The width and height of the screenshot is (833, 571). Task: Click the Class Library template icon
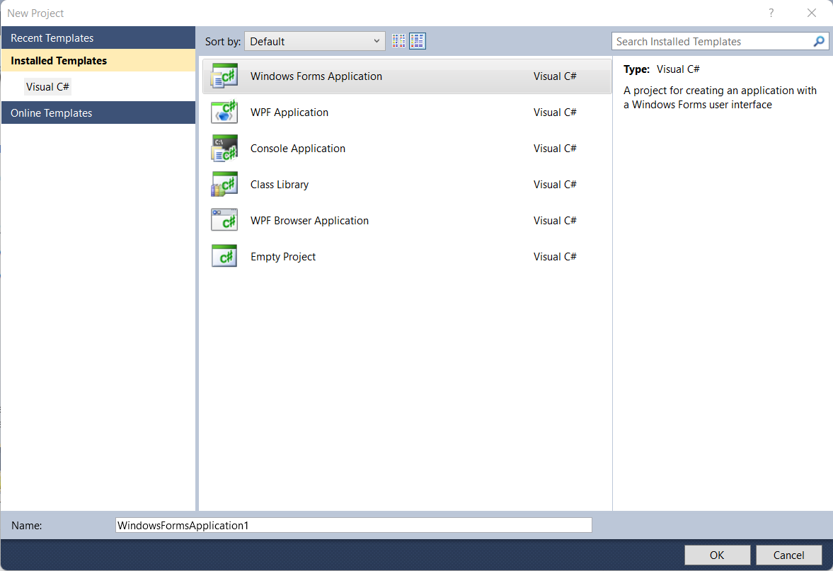click(x=224, y=184)
